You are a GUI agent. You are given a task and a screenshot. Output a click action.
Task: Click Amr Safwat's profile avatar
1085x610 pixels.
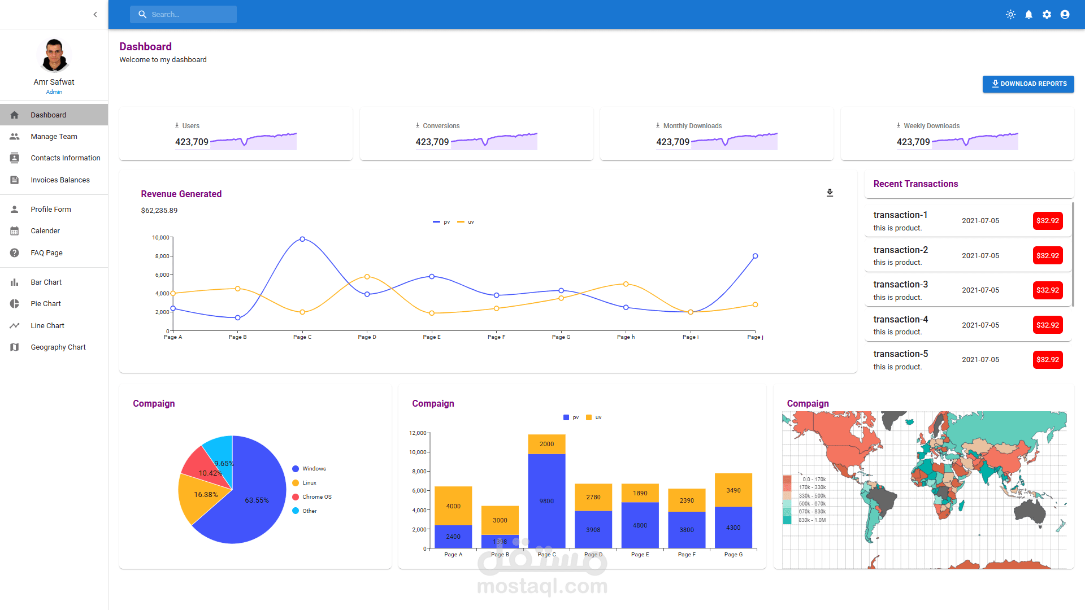(x=54, y=55)
